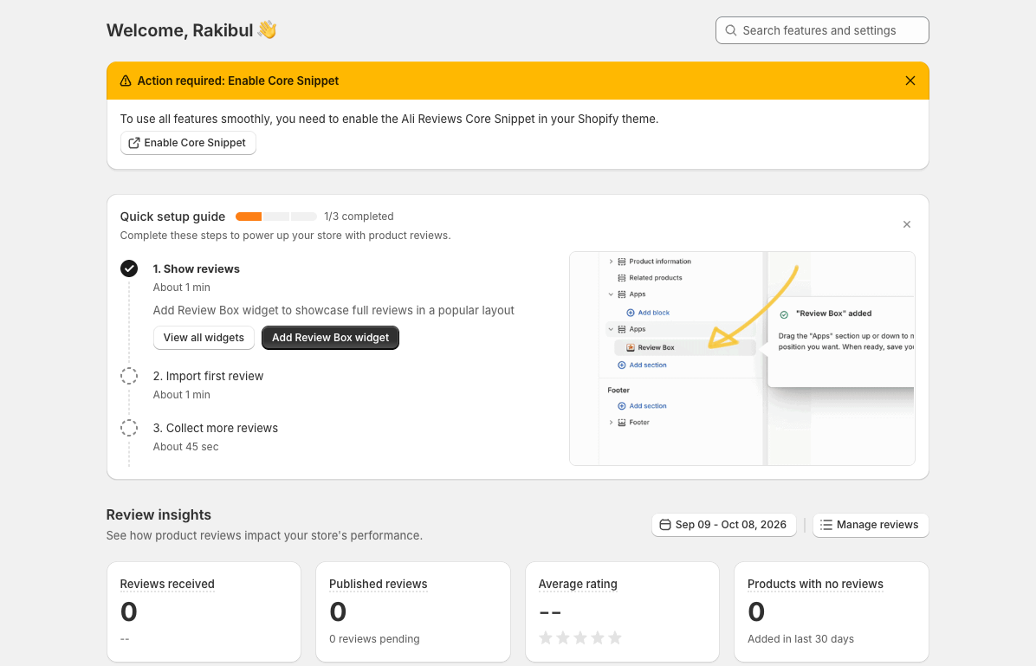
Task: Focus the Search features and settings field
Action: tap(822, 30)
